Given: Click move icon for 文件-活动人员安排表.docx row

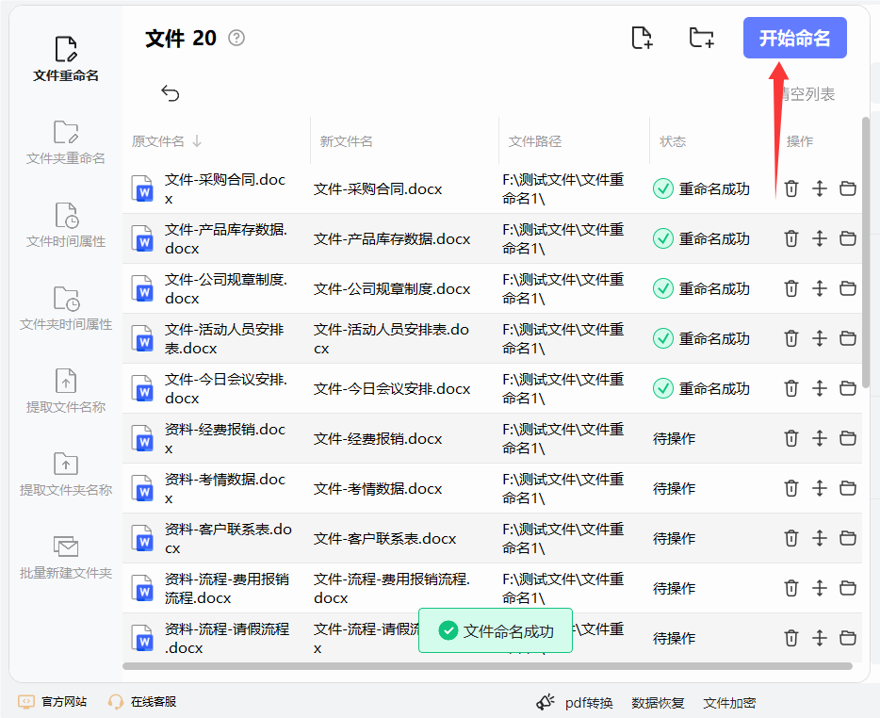Looking at the screenshot, I should (x=820, y=338).
